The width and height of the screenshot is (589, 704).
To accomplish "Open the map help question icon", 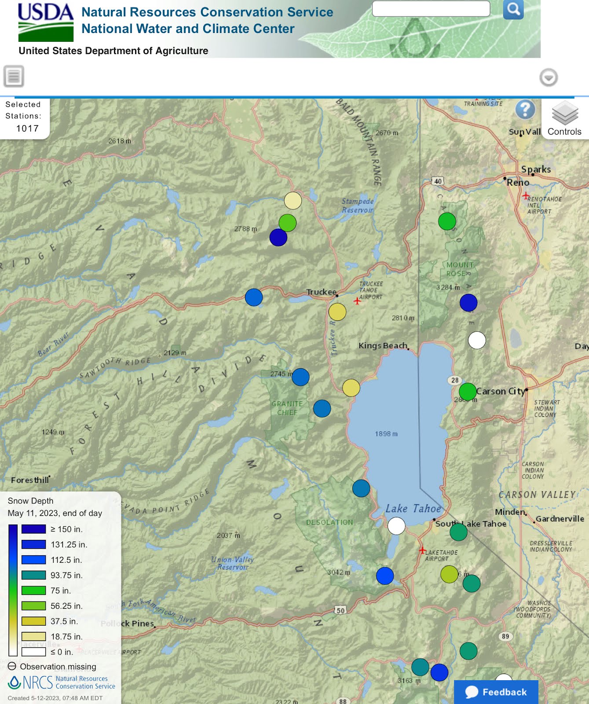I will (525, 110).
